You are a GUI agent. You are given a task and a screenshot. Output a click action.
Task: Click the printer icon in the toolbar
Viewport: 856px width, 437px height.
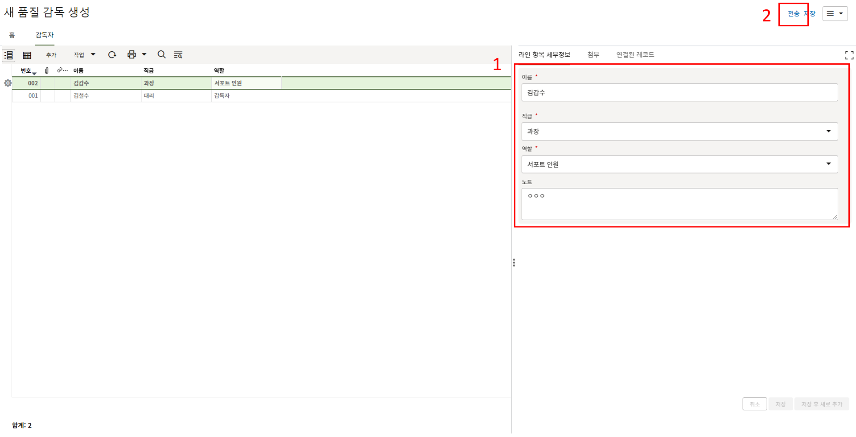point(132,55)
